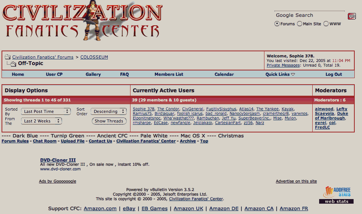The width and height of the screenshot is (362, 214).
Task: Select the Main Site search radio button
Action: tap(300, 24)
